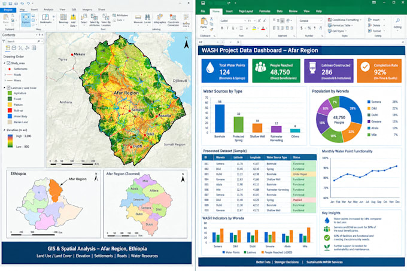Click the Excel save icon in title bar
This screenshot has width=407, height=271.
[203, 3]
